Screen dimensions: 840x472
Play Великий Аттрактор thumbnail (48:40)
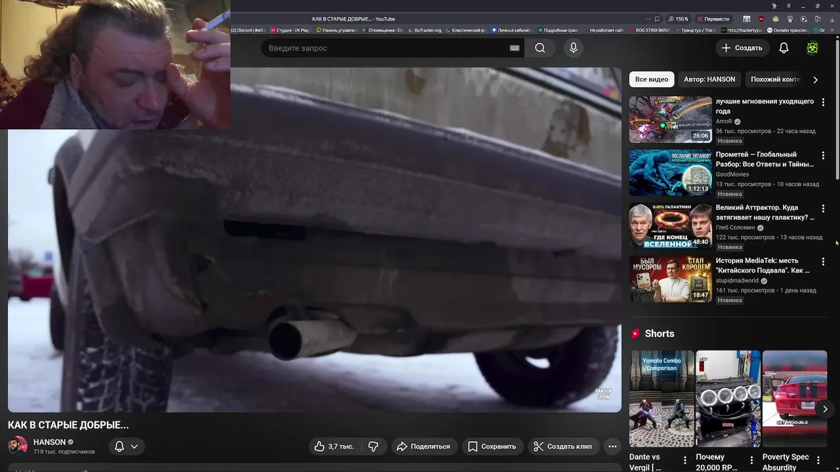pos(670,226)
